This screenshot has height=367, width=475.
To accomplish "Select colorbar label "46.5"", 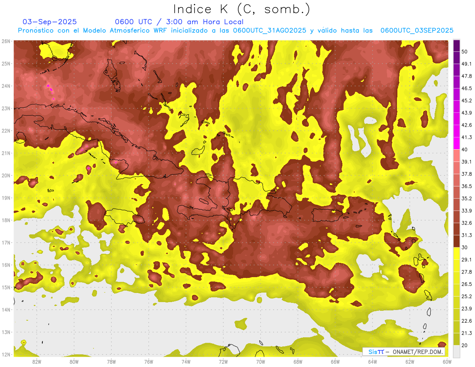I will (x=466, y=88).
